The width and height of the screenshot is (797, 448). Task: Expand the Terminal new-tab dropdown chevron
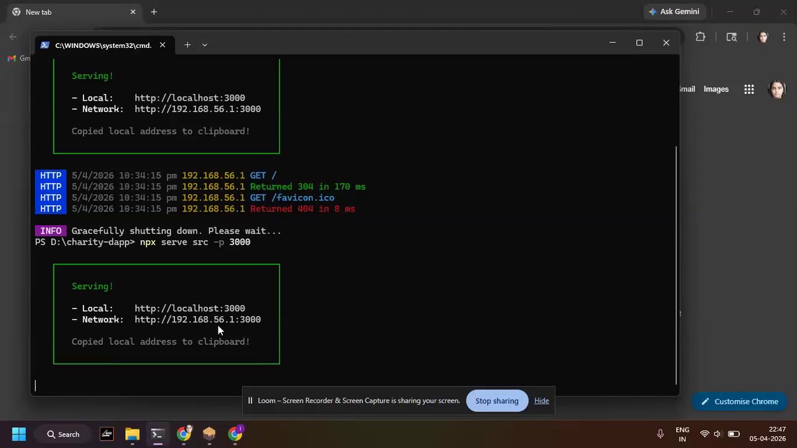[204, 45]
